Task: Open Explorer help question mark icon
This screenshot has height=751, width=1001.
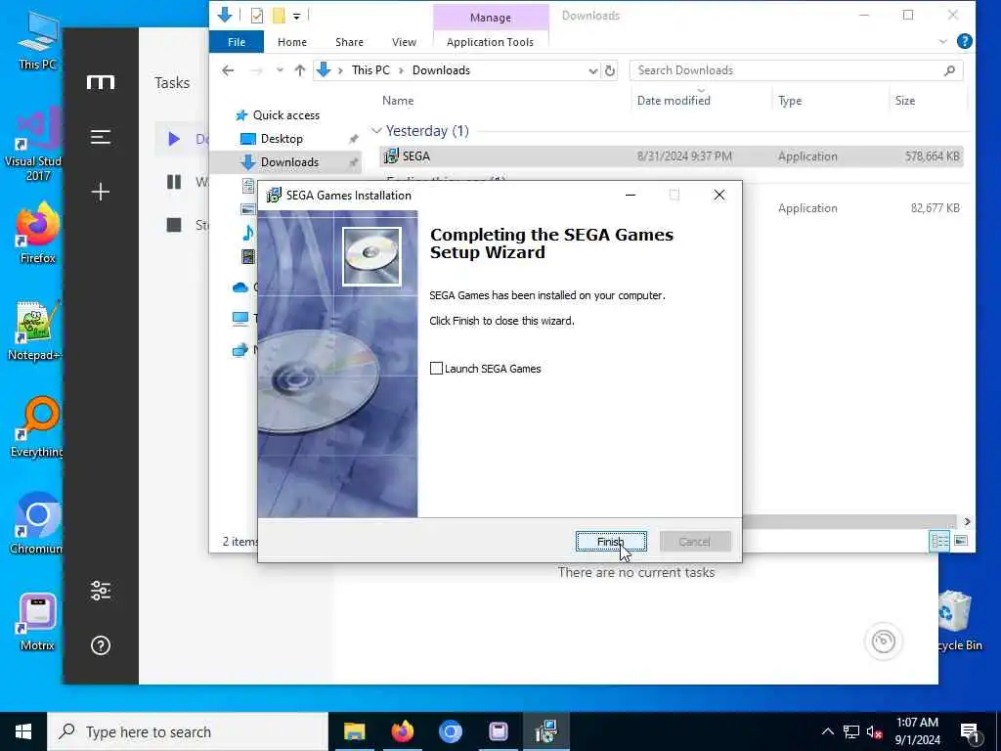Action: point(965,41)
